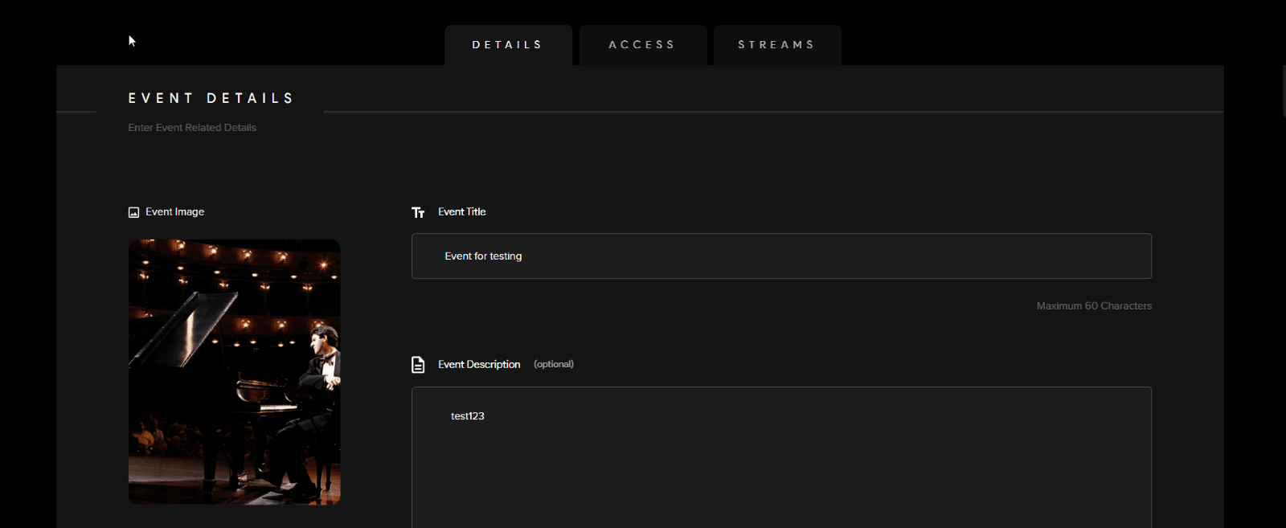The image size is (1286, 528).
Task: Click the '(optional)' hint beside Event Description
Action: (x=554, y=365)
